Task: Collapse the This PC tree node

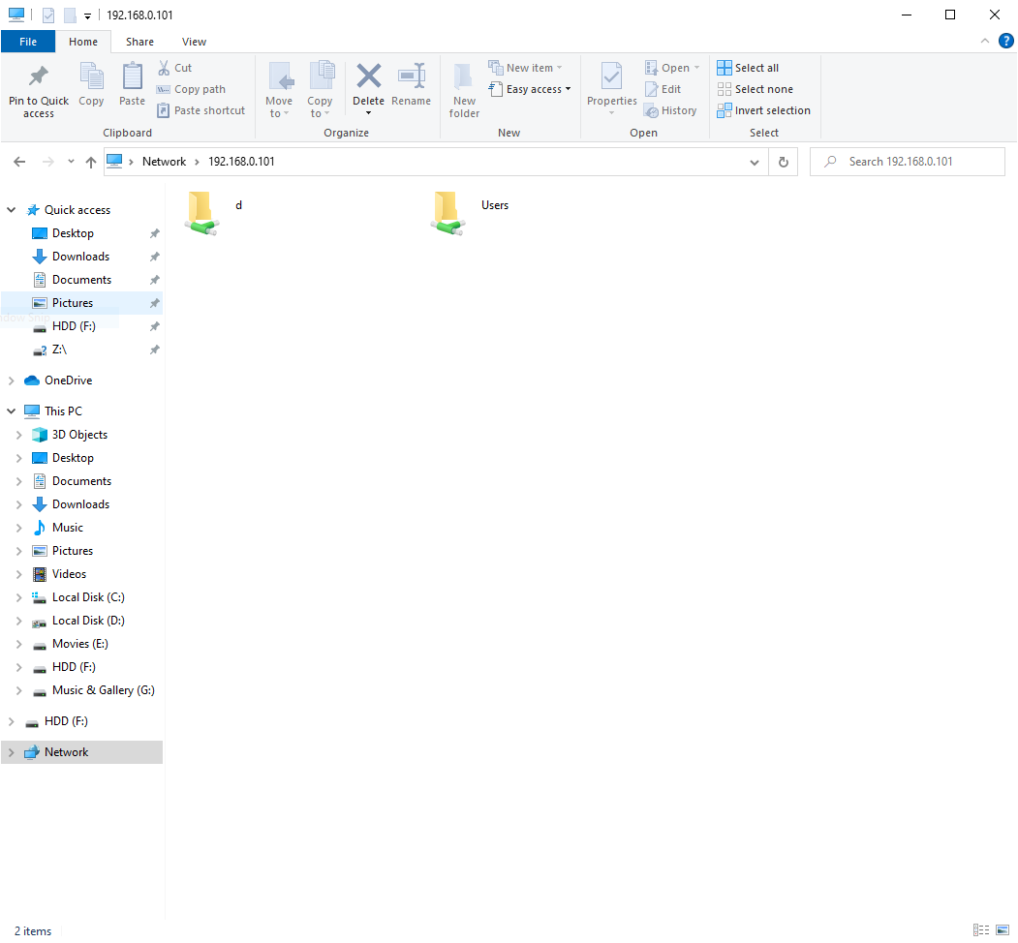Action: pos(11,411)
